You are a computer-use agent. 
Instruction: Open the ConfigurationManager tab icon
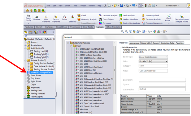35,32
